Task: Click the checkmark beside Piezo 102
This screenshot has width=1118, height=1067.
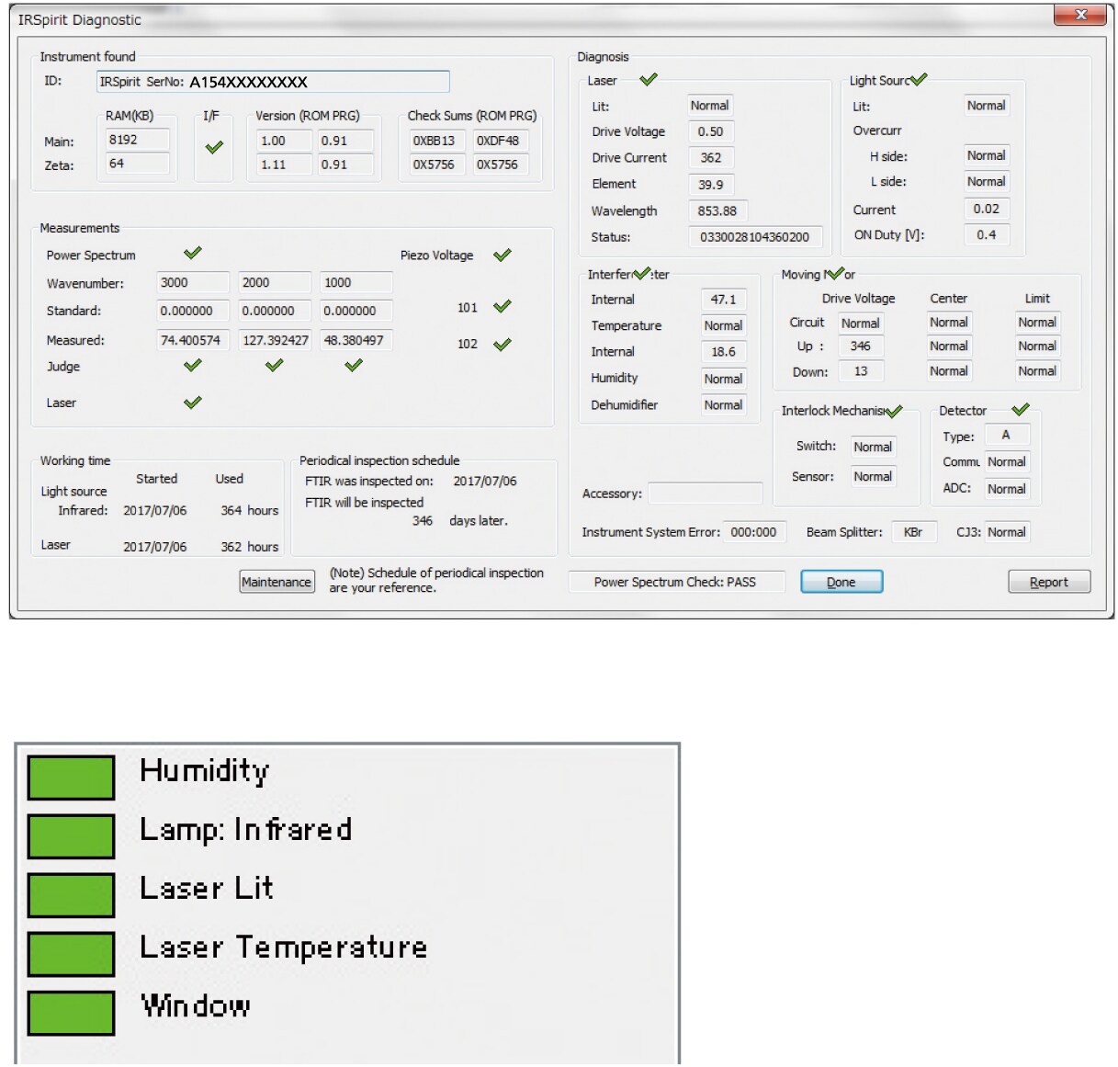Action: pyautogui.click(x=502, y=345)
